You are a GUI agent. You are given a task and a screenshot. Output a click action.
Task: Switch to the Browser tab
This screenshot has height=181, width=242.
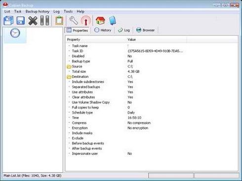pos(145,30)
